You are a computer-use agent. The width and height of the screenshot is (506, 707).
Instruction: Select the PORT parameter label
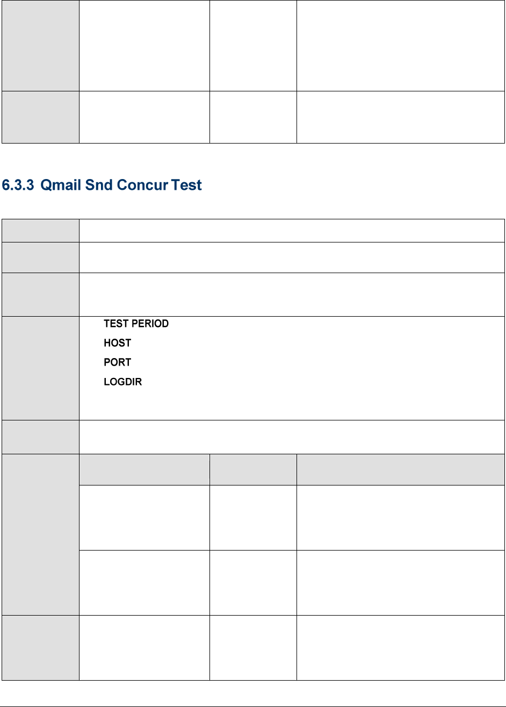coord(117,362)
